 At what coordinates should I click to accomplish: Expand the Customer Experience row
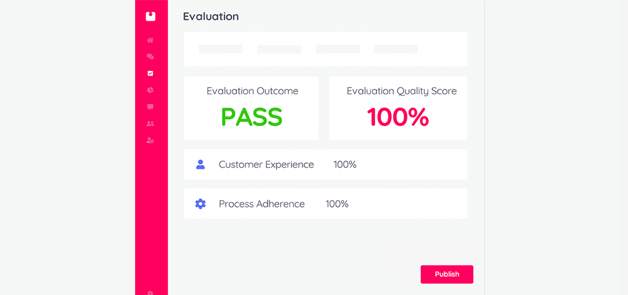(326, 165)
